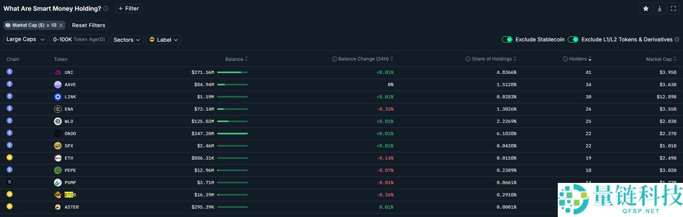Click the ETH token logo
The width and height of the screenshot is (683, 217).
pos(57,158)
